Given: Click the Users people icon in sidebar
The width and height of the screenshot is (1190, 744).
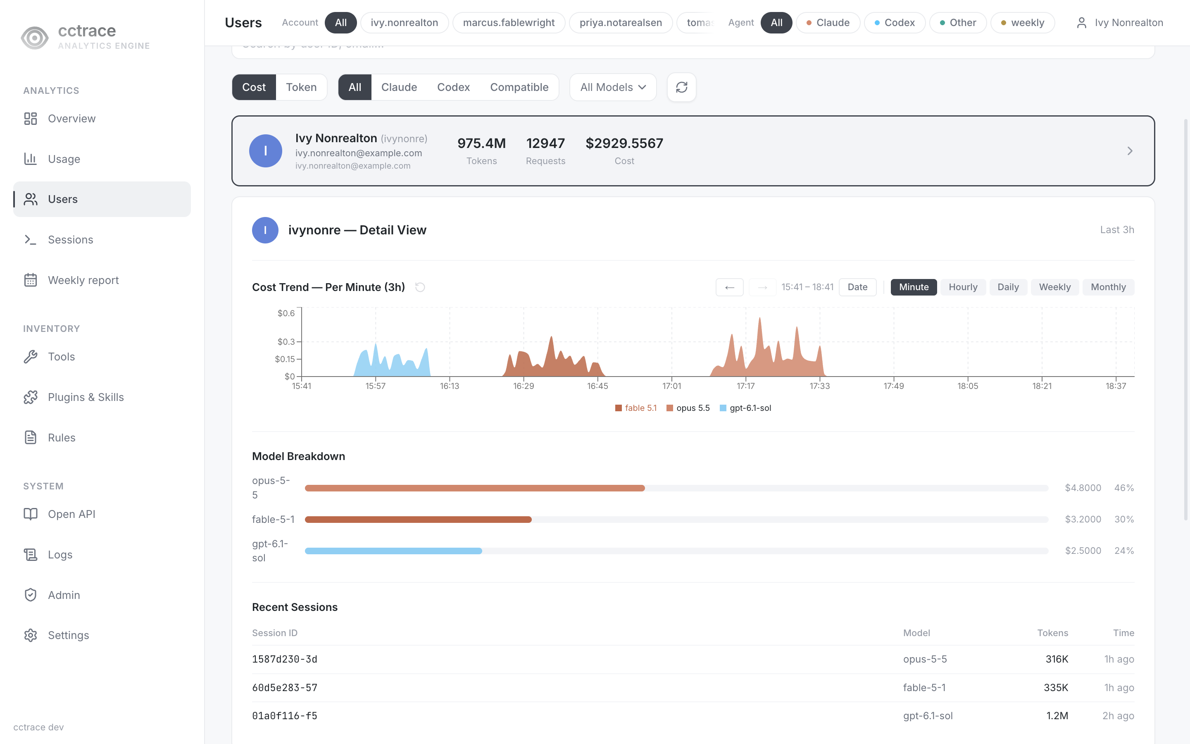Looking at the screenshot, I should click(x=31, y=199).
